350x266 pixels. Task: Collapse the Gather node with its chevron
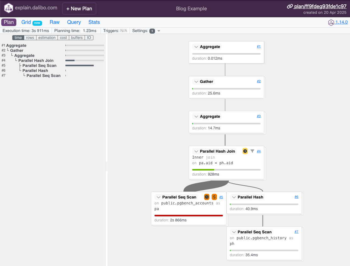196,82
